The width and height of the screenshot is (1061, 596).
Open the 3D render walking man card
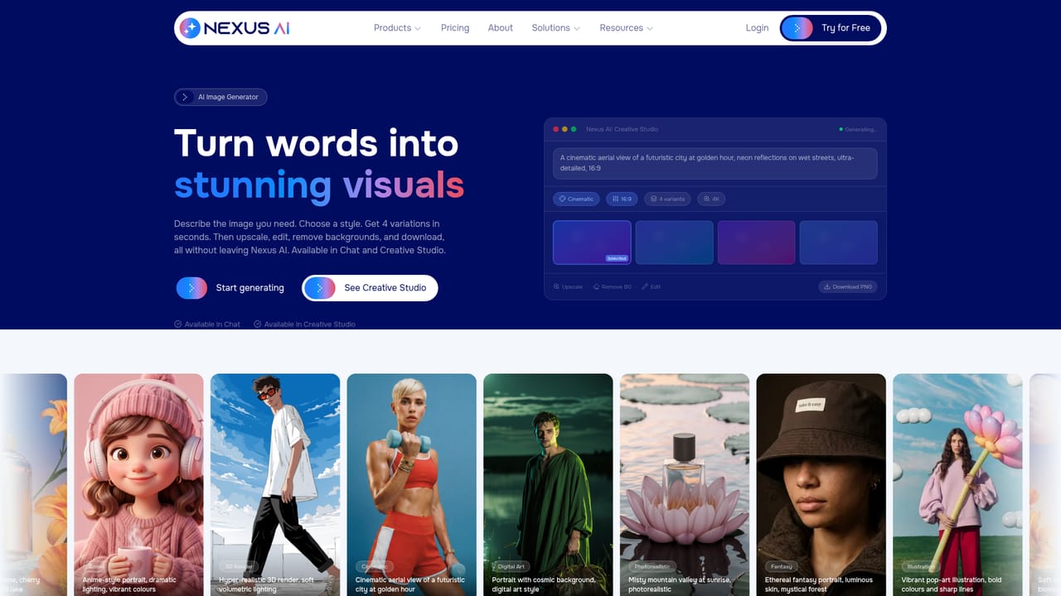point(275,485)
